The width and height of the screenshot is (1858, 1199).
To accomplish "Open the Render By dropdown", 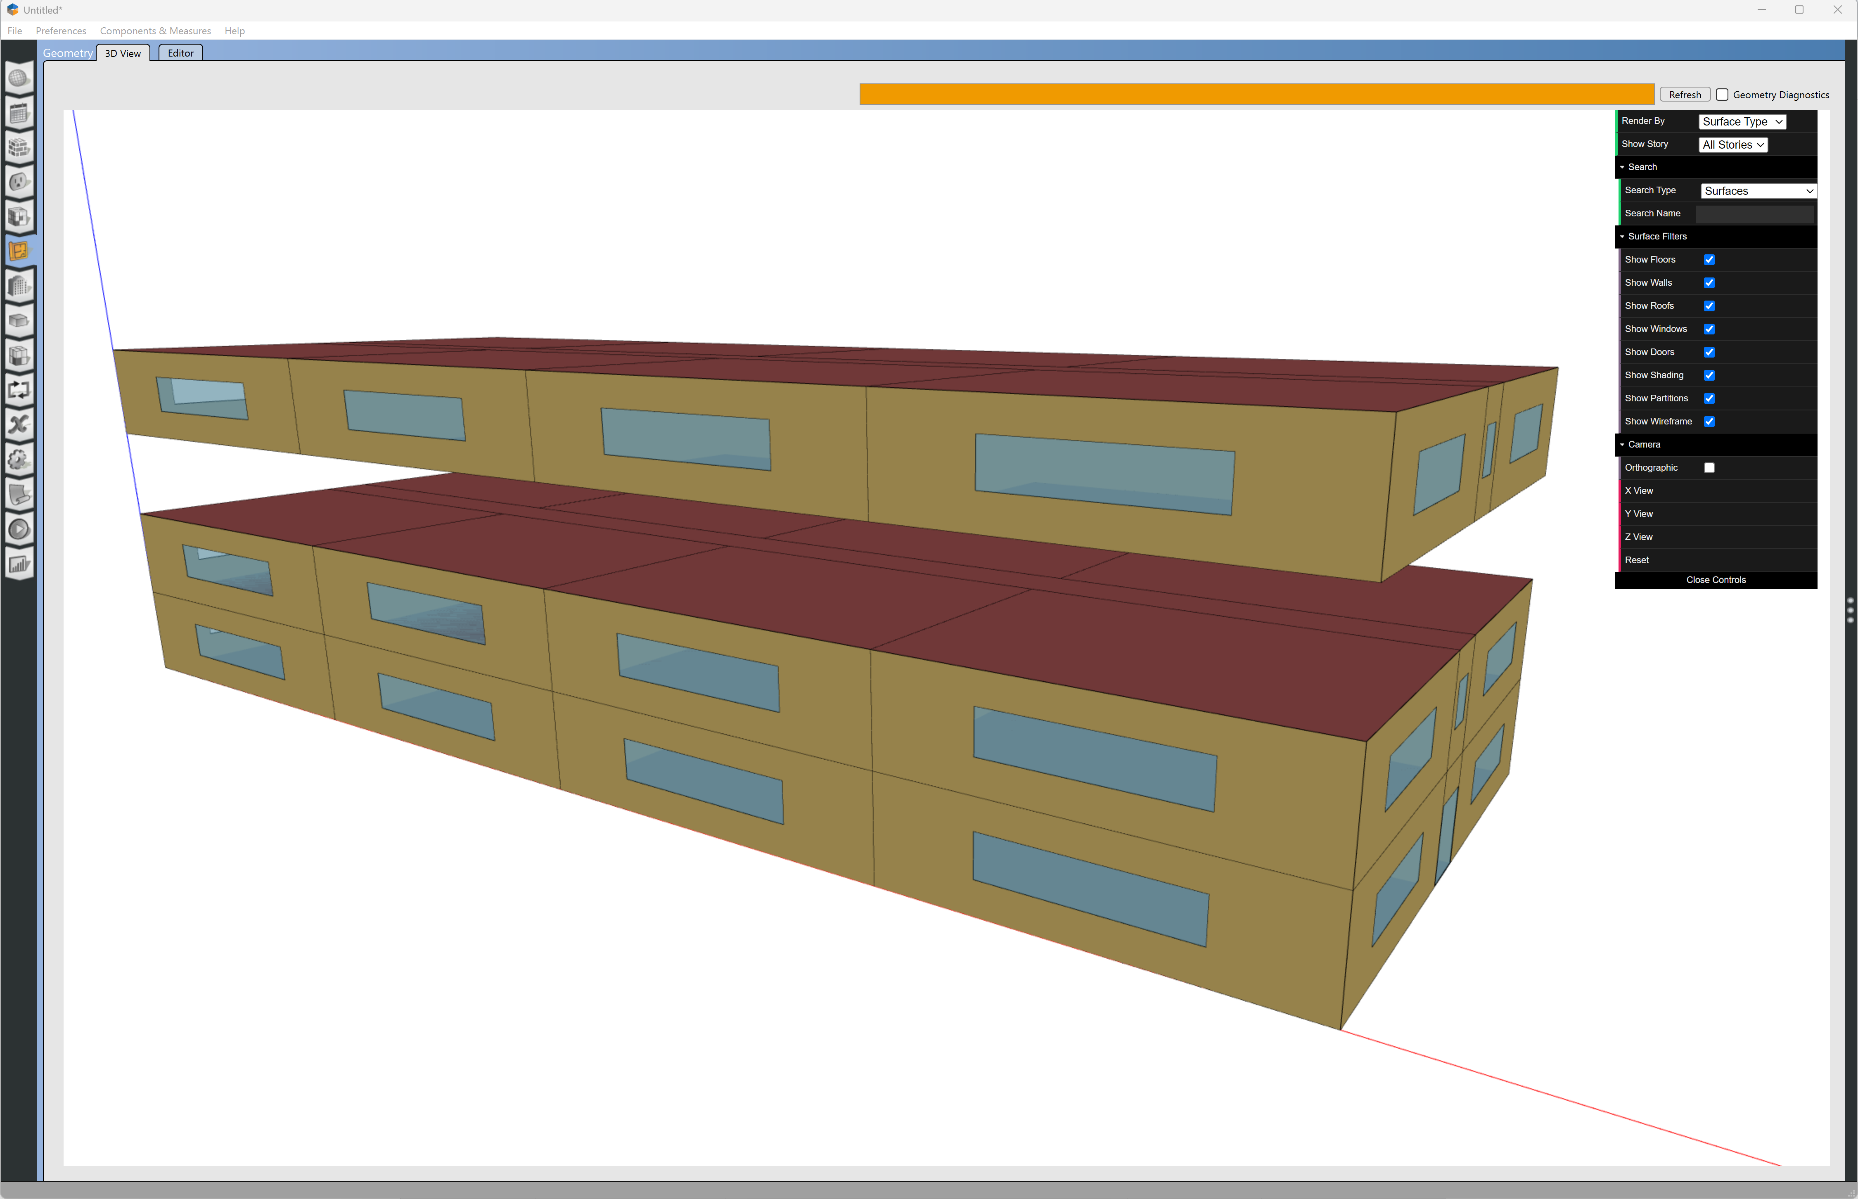I will (1741, 121).
